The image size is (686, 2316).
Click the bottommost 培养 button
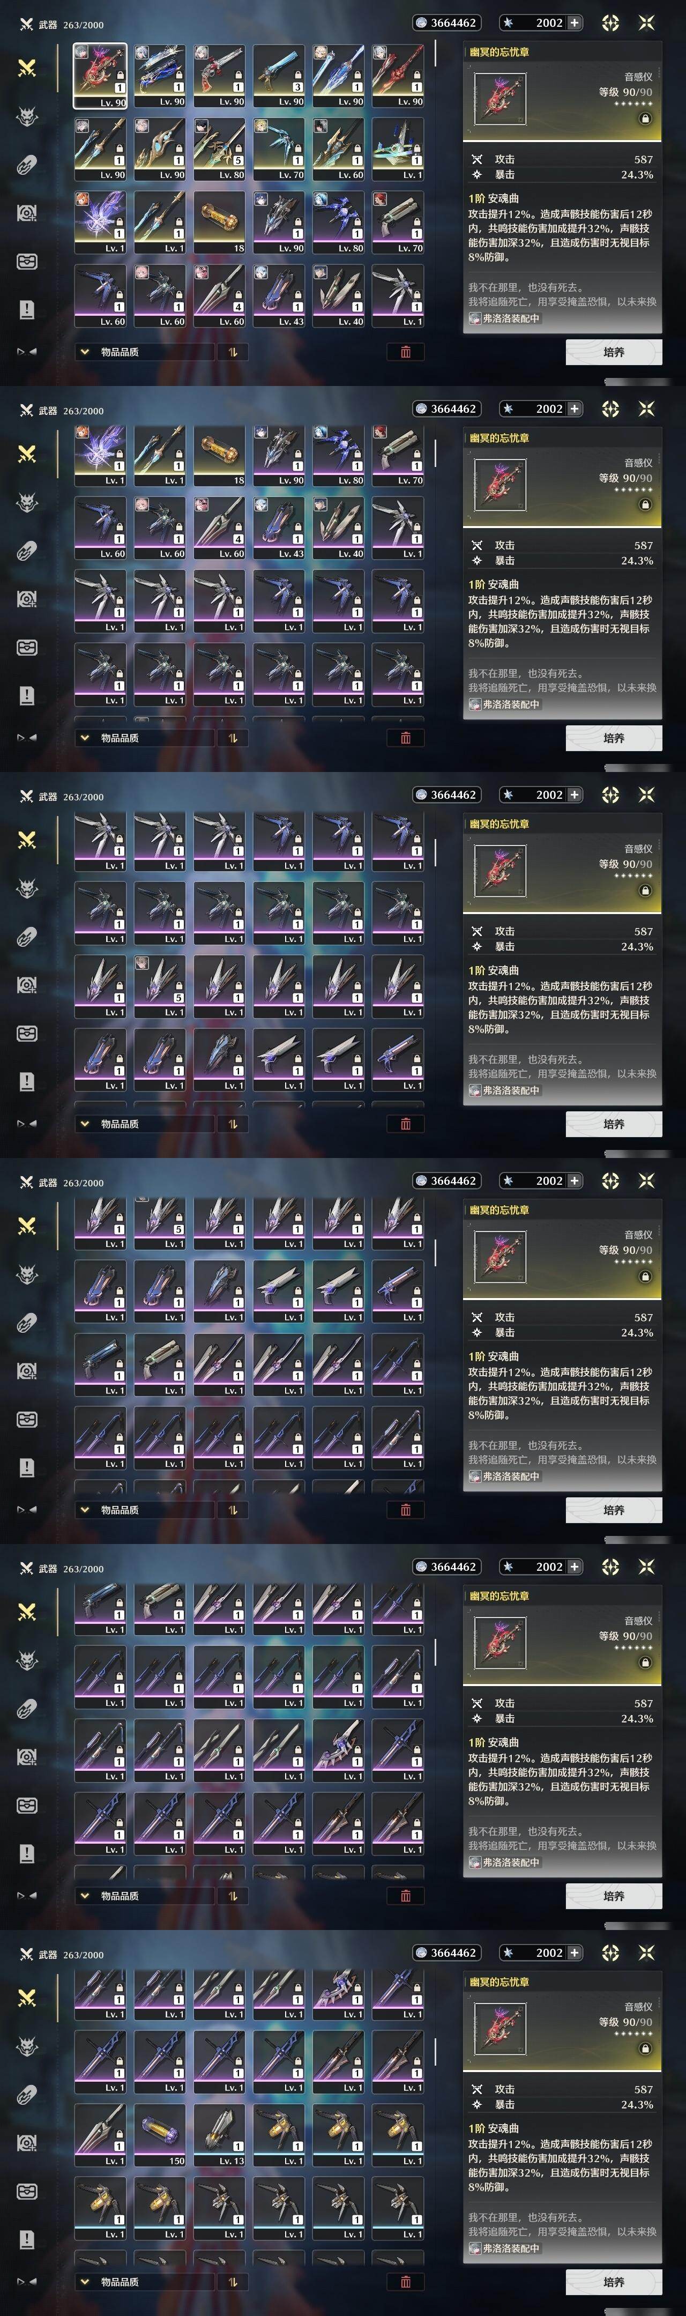[x=614, y=2281]
